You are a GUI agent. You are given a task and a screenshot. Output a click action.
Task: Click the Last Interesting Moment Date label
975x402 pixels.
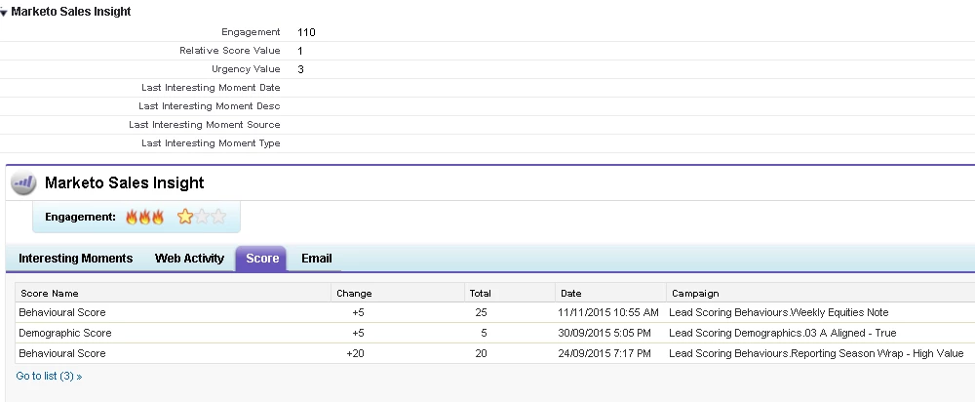[x=211, y=88]
